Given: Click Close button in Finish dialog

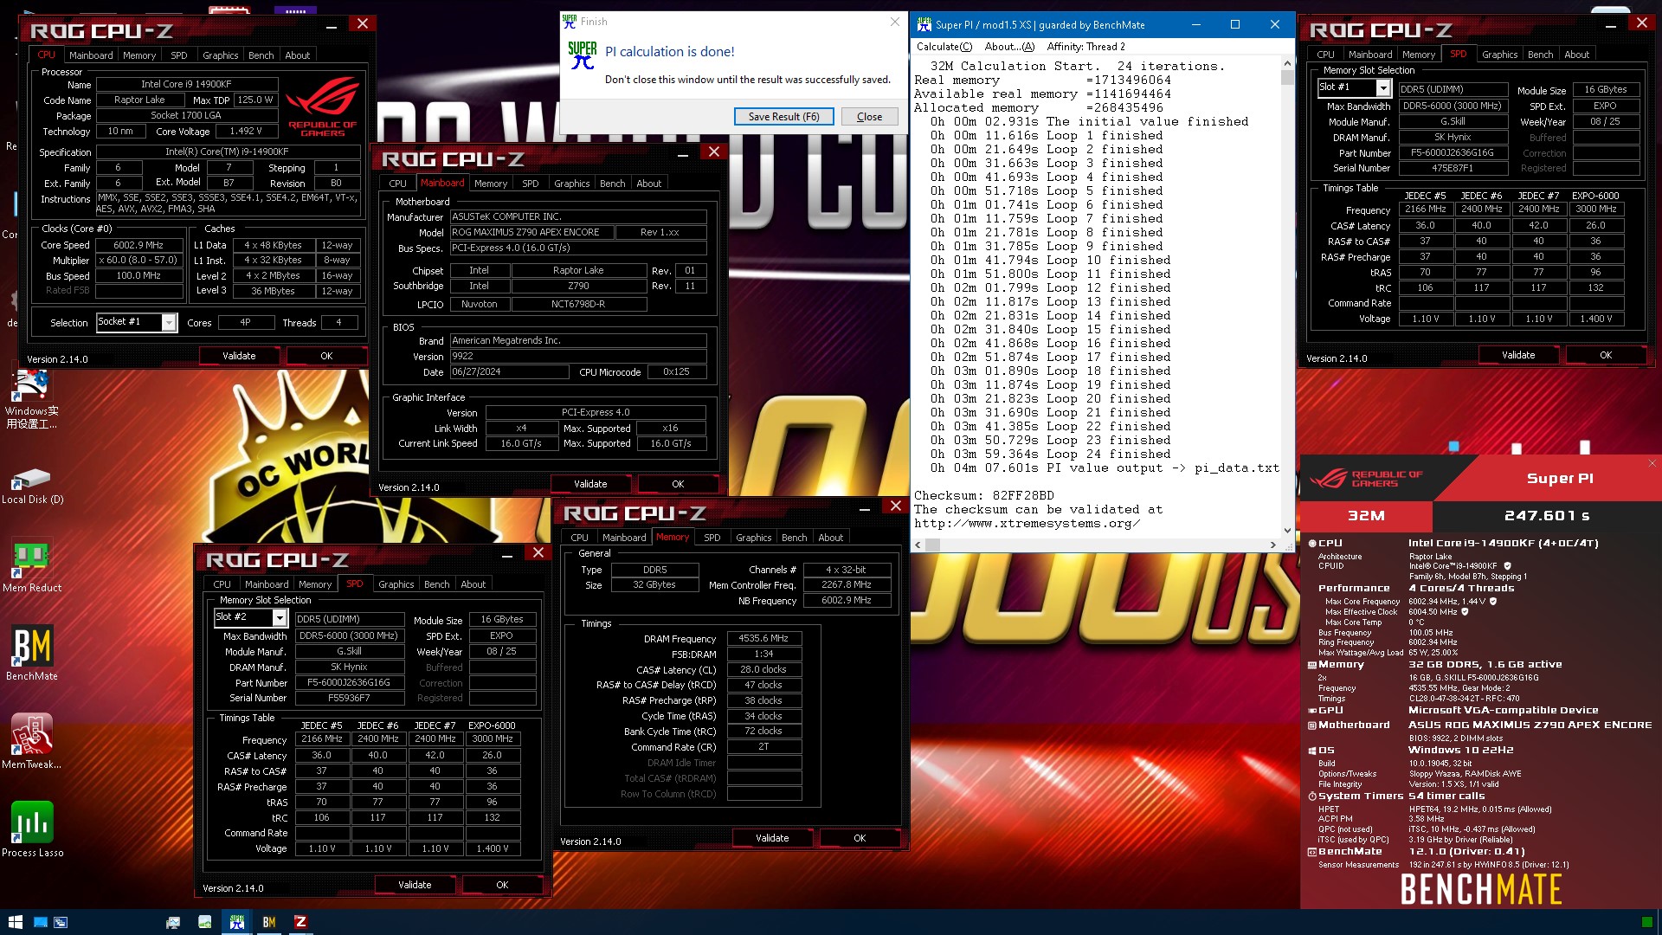Looking at the screenshot, I should pyautogui.click(x=869, y=117).
